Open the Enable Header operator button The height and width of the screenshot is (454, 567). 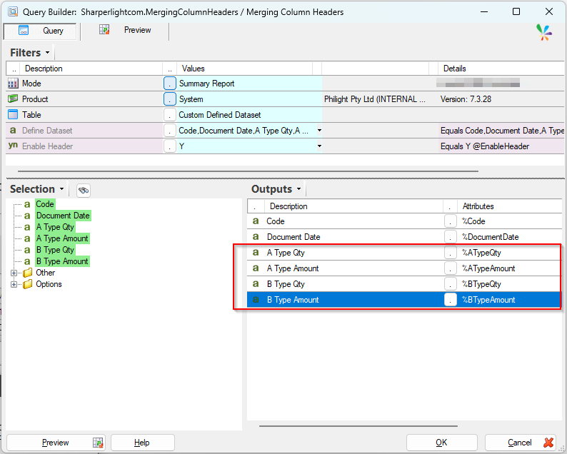coord(169,146)
